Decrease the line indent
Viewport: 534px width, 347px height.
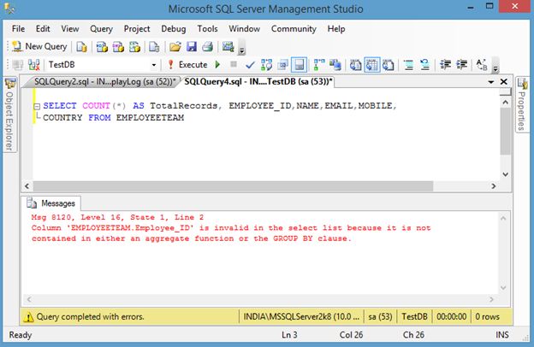point(445,65)
